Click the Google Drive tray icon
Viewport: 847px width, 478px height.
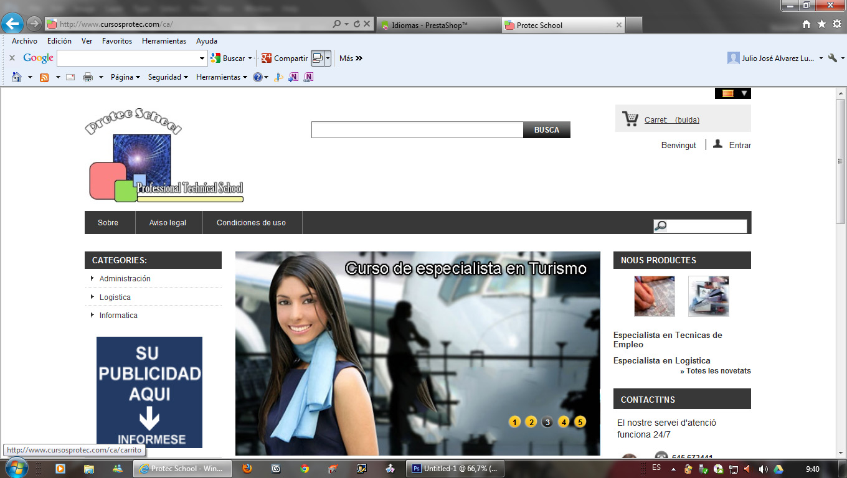(778, 469)
